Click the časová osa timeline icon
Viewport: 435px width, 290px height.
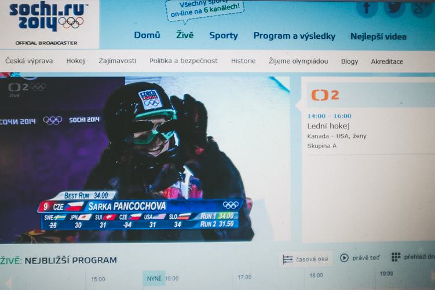pyautogui.click(x=287, y=259)
